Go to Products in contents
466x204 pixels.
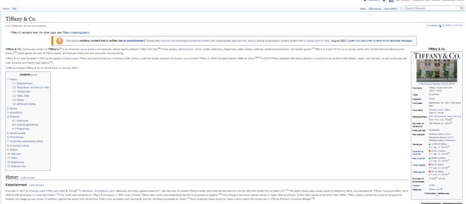14,117
